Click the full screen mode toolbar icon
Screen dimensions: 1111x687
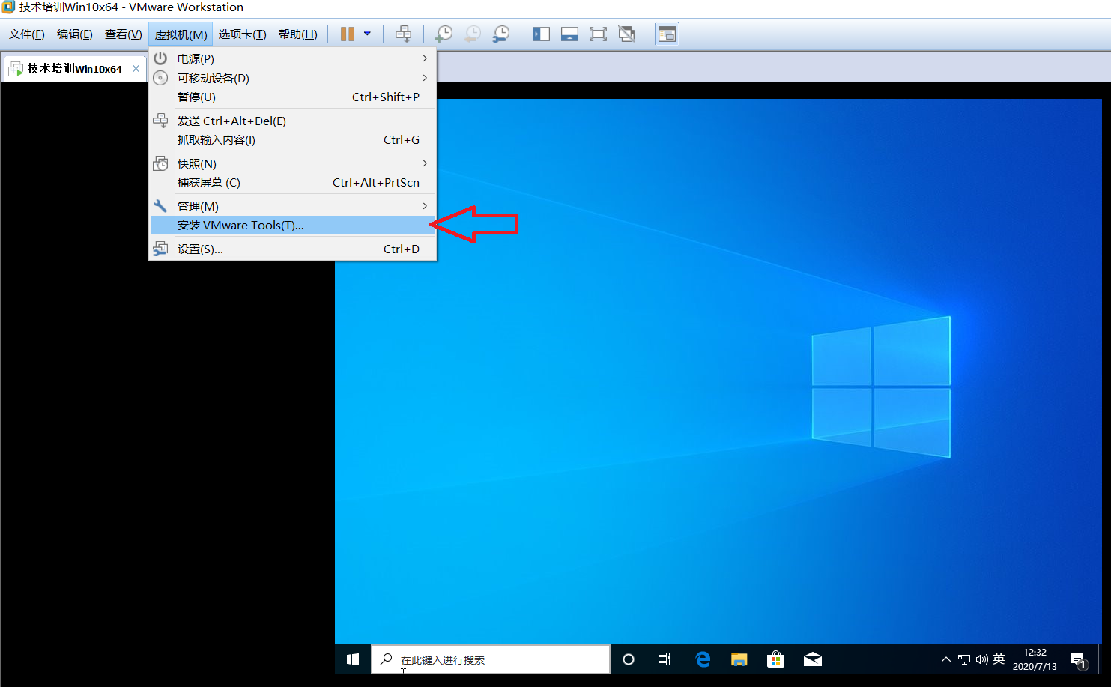click(598, 34)
